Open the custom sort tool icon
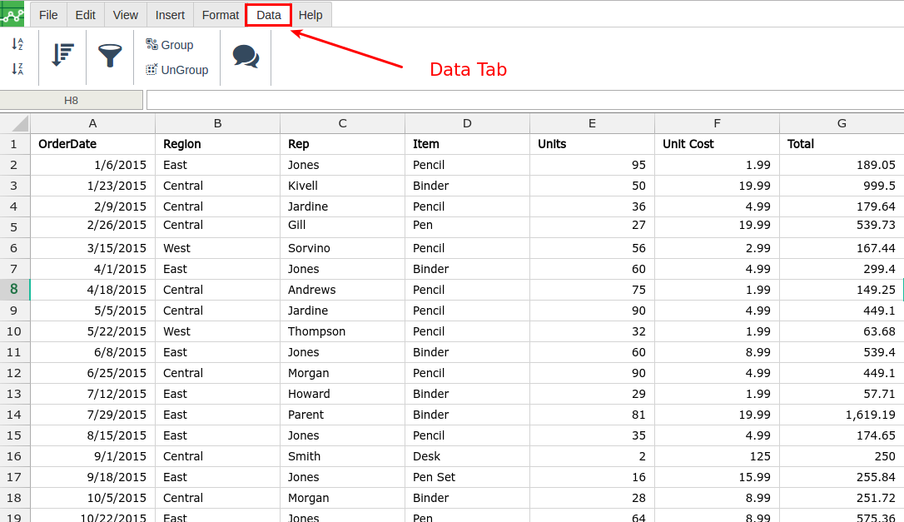This screenshot has width=904, height=522. coord(62,57)
